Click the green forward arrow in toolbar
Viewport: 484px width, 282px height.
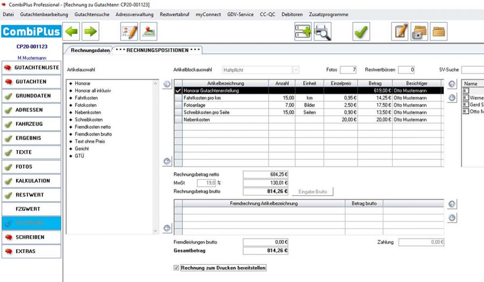pyautogui.click(x=90, y=31)
